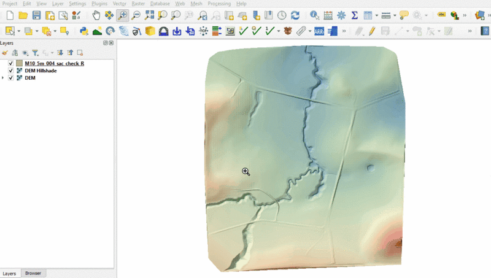Open the attribute table dropdown arrow
The image size is (491, 278).
pyautogui.click(x=376, y=15)
